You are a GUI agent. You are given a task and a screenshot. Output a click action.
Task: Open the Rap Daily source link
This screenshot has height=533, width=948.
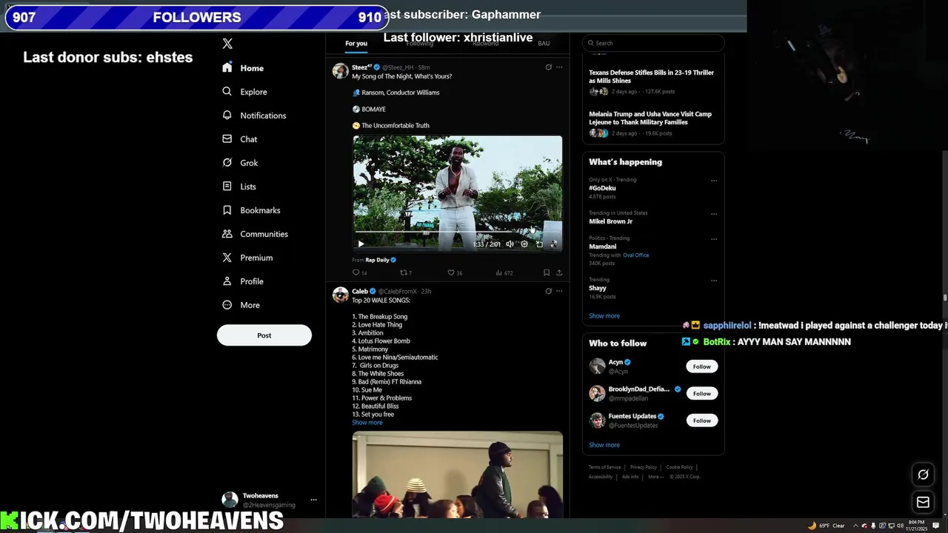pos(377,260)
